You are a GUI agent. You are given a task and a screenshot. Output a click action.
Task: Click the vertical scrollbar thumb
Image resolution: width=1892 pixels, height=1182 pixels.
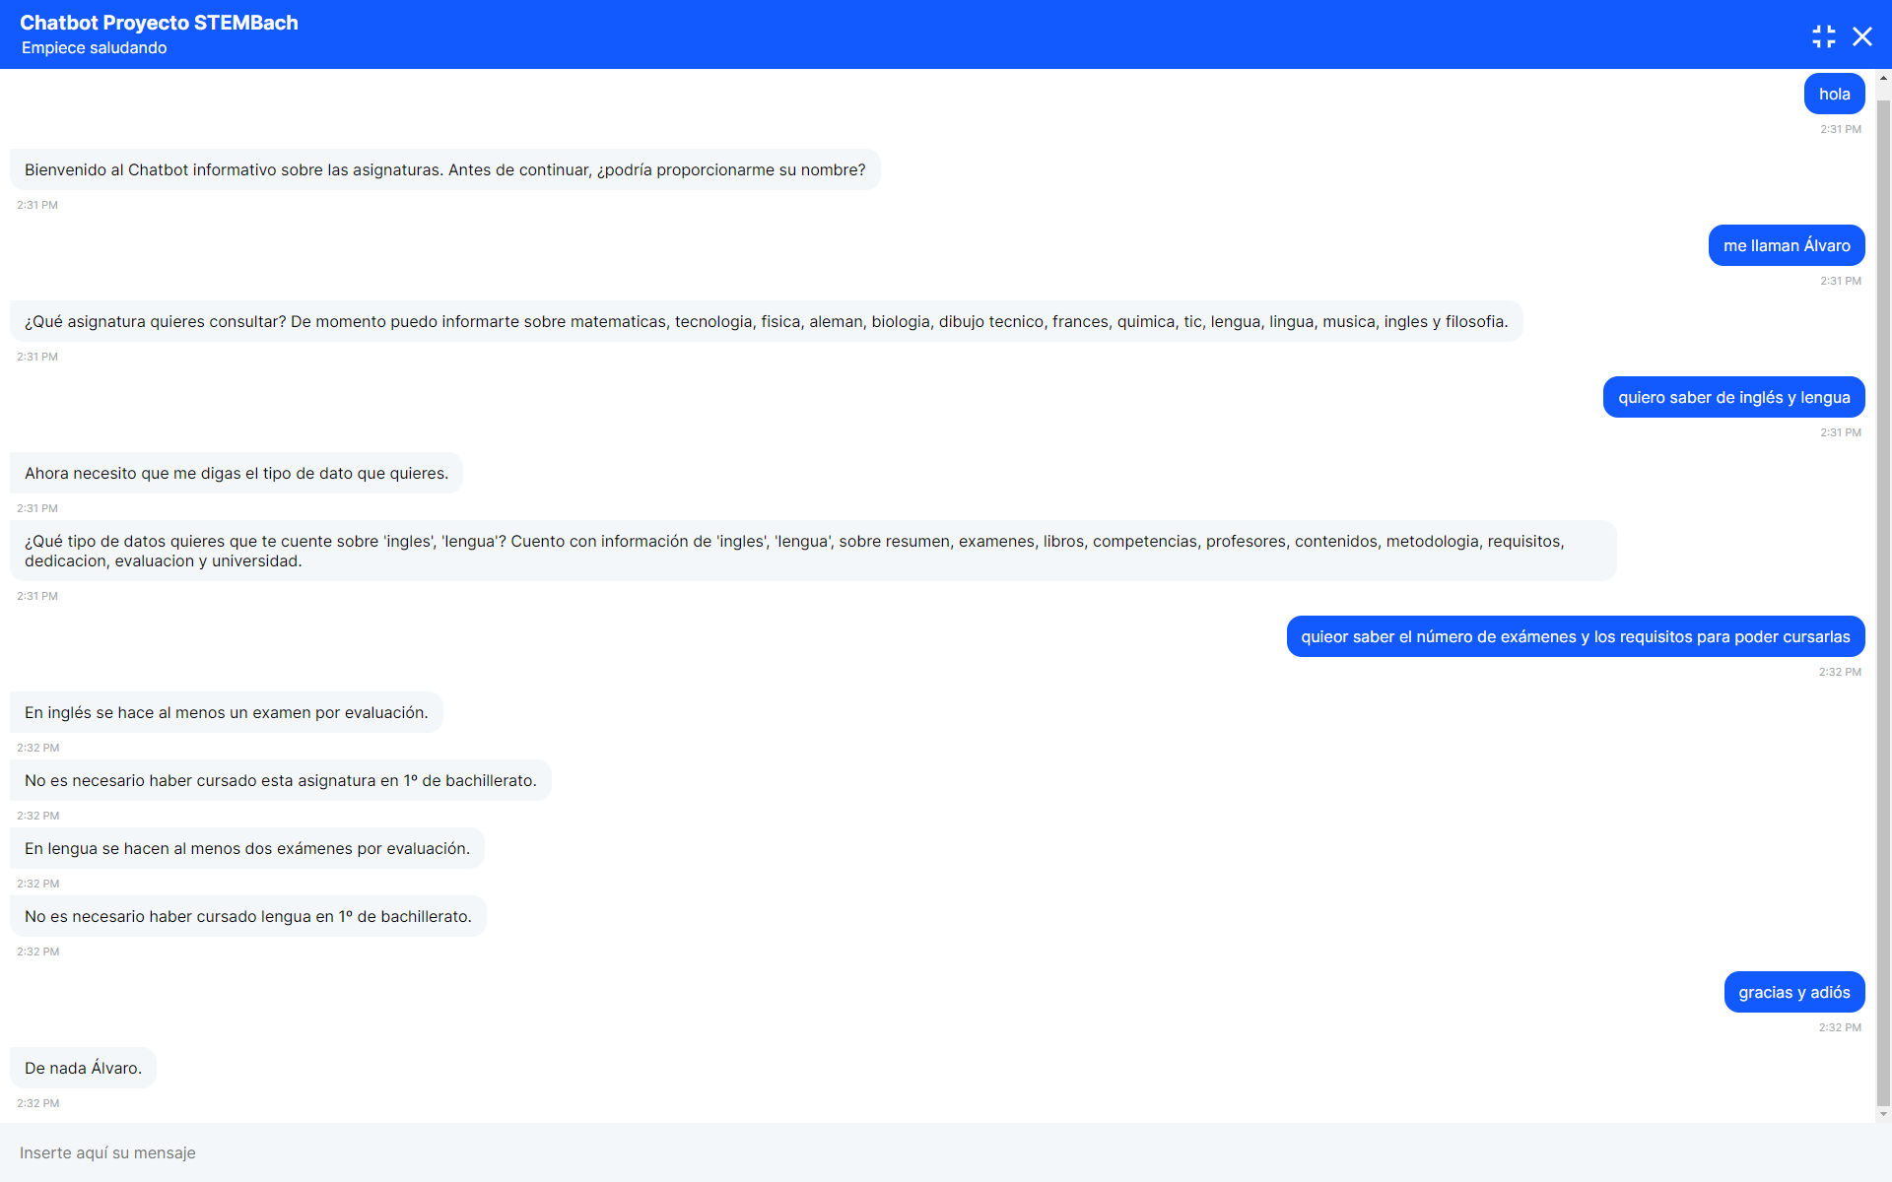(x=1883, y=591)
